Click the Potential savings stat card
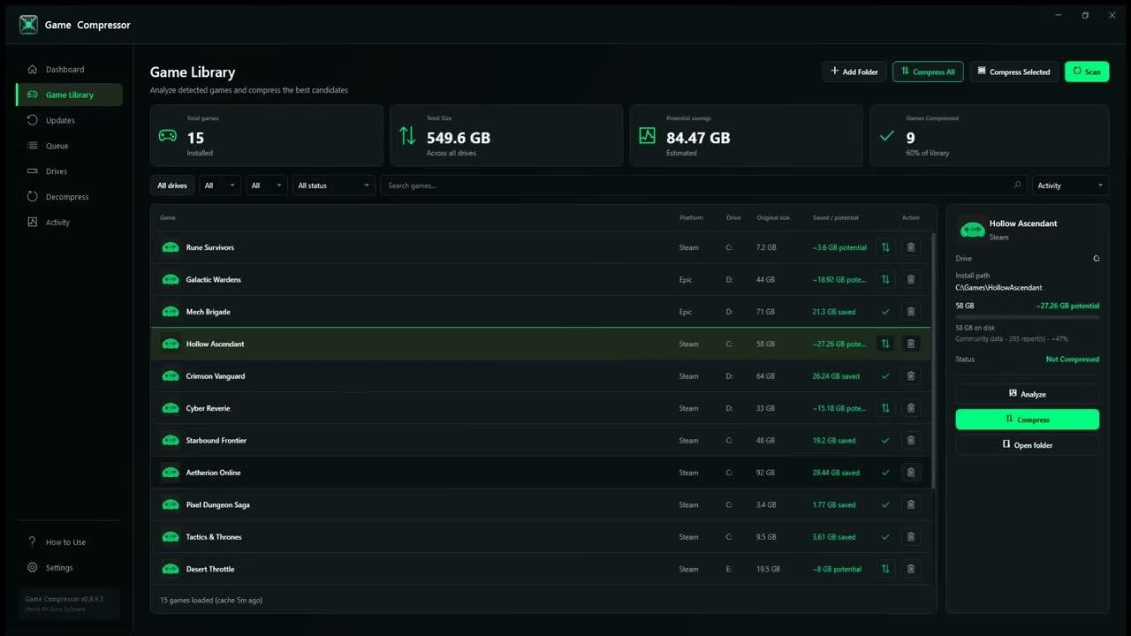Screen dimensions: 1131x636 tap(746, 135)
